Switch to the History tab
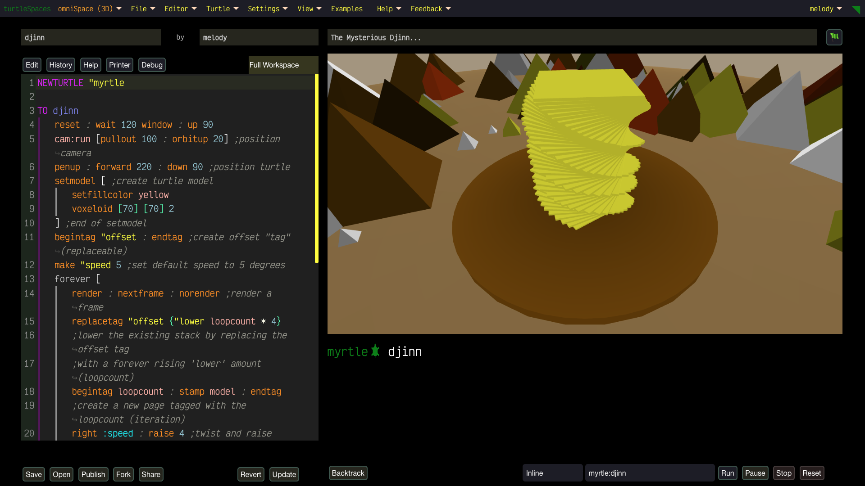Viewport: 865px width, 486px height. point(60,65)
